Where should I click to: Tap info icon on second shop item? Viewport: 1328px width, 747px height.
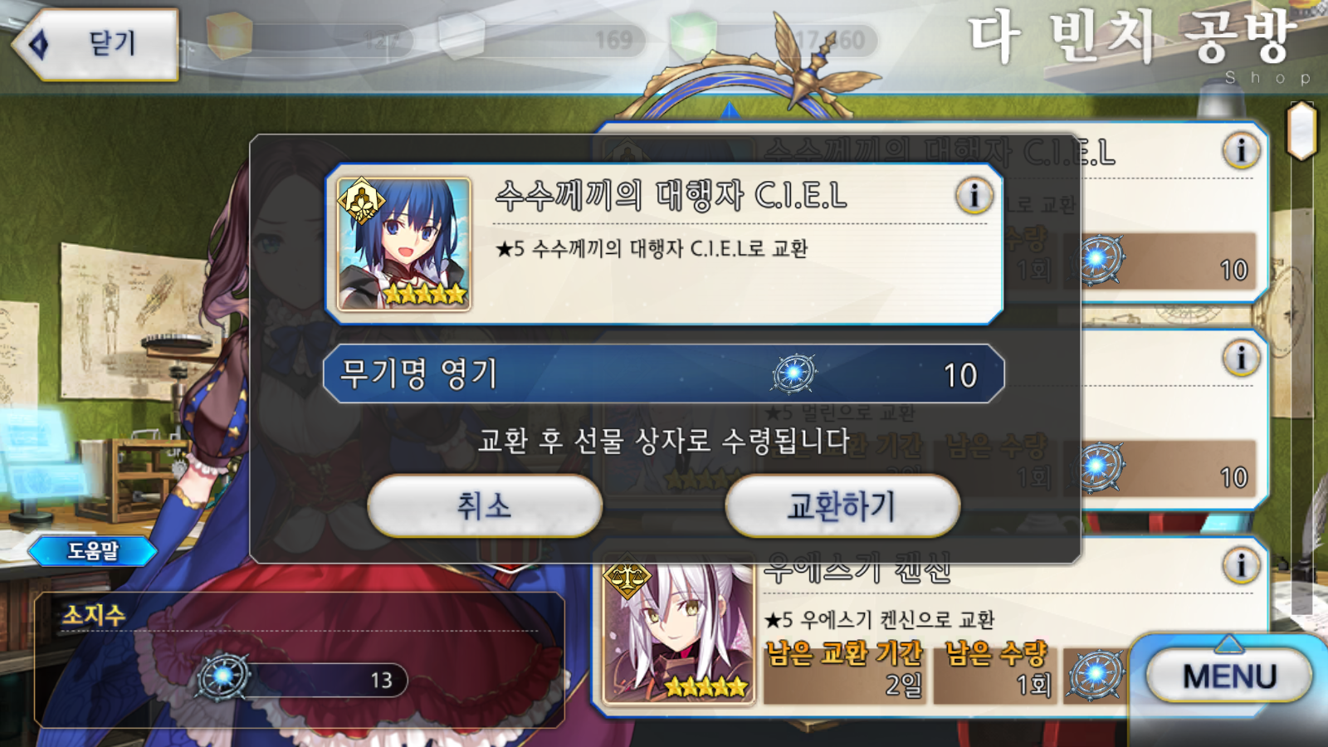tap(1241, 358)
